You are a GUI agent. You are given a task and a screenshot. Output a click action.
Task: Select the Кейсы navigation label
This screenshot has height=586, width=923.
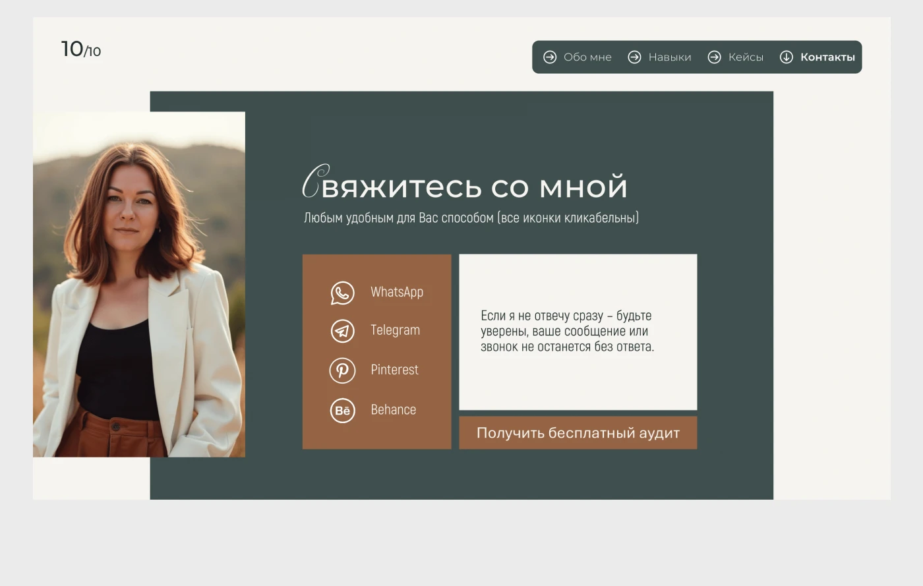pyautogui.click(x=746, y=57)
